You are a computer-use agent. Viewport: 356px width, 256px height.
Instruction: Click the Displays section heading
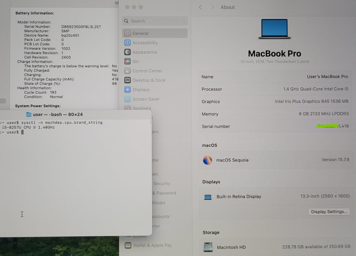click(x=211, y=182)
